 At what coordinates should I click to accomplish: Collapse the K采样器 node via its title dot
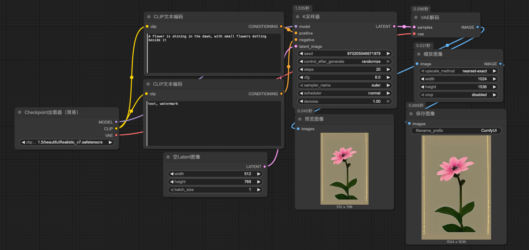(298, 17)
